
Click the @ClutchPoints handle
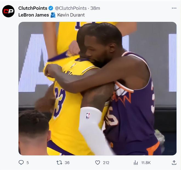click(71, 8)
